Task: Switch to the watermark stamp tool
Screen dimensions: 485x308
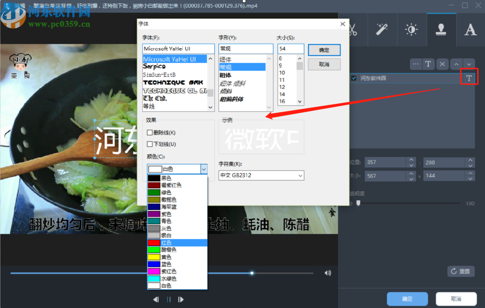Action: point(441,30)
